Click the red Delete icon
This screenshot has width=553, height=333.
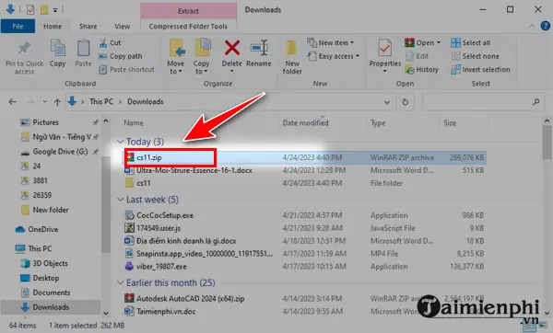click(232, 48)
